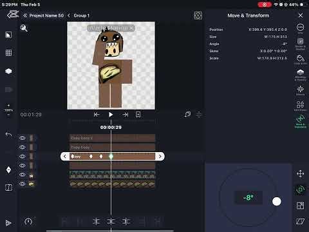Tap the magnifier zoom icon in preview
Screen dimensions: 309x232
[x=24, y=28]
